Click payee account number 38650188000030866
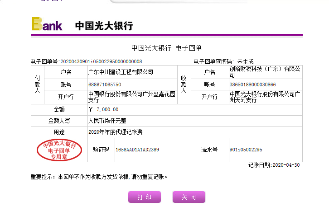The image size is (329, 211). coord(252,84)
